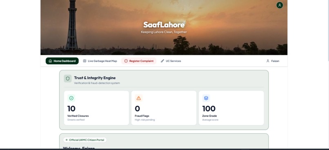
Task: Open Live Garbage Heat Map tab
Action: coord(100,61)
